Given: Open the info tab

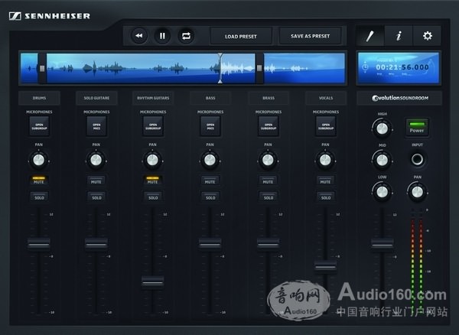Looking at the screenshot, I should 398,36.
